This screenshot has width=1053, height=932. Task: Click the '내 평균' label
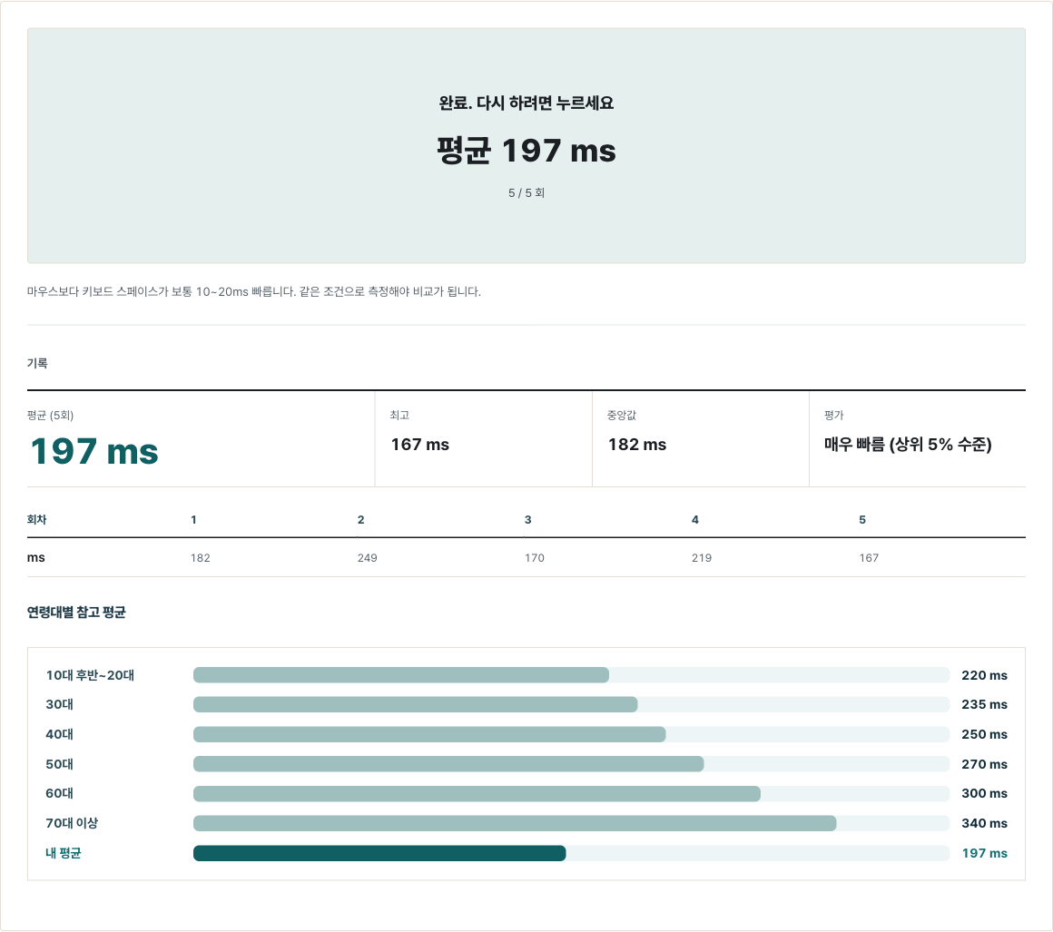[64, 853]
